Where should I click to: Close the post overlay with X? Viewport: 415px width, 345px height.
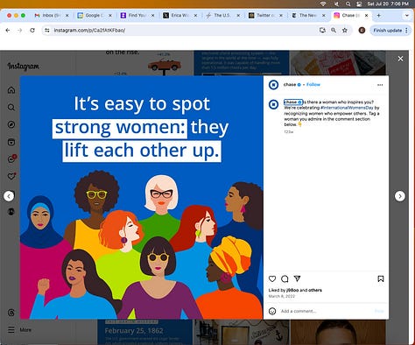point(400,59)
